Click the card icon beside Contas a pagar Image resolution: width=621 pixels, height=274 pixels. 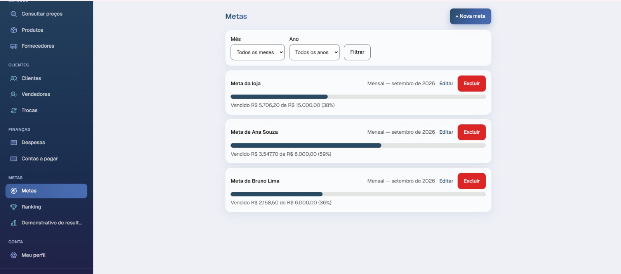pyautogui.click(x=14, y=159)
